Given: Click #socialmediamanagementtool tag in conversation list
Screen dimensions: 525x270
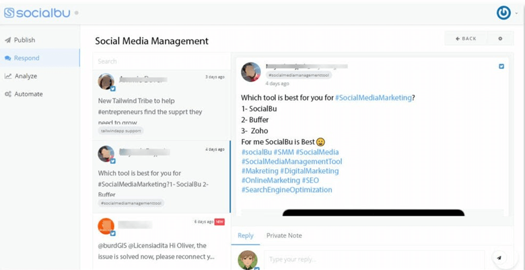Looking at the screenshot, I should coord(131,203).
